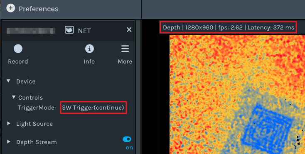Open the More hamburger menu icon

(x=125, y=49)
